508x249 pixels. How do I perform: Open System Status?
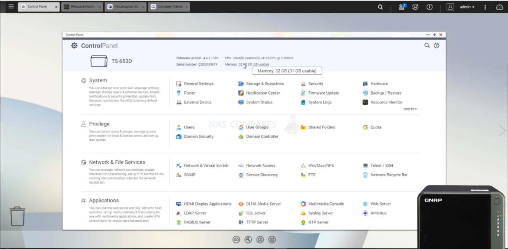255,102
